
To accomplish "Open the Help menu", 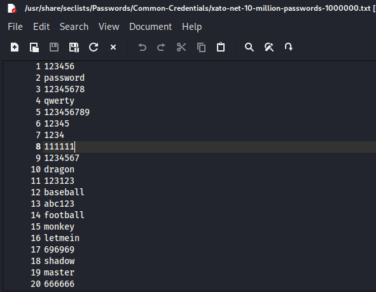I will [x=192, y=27].
